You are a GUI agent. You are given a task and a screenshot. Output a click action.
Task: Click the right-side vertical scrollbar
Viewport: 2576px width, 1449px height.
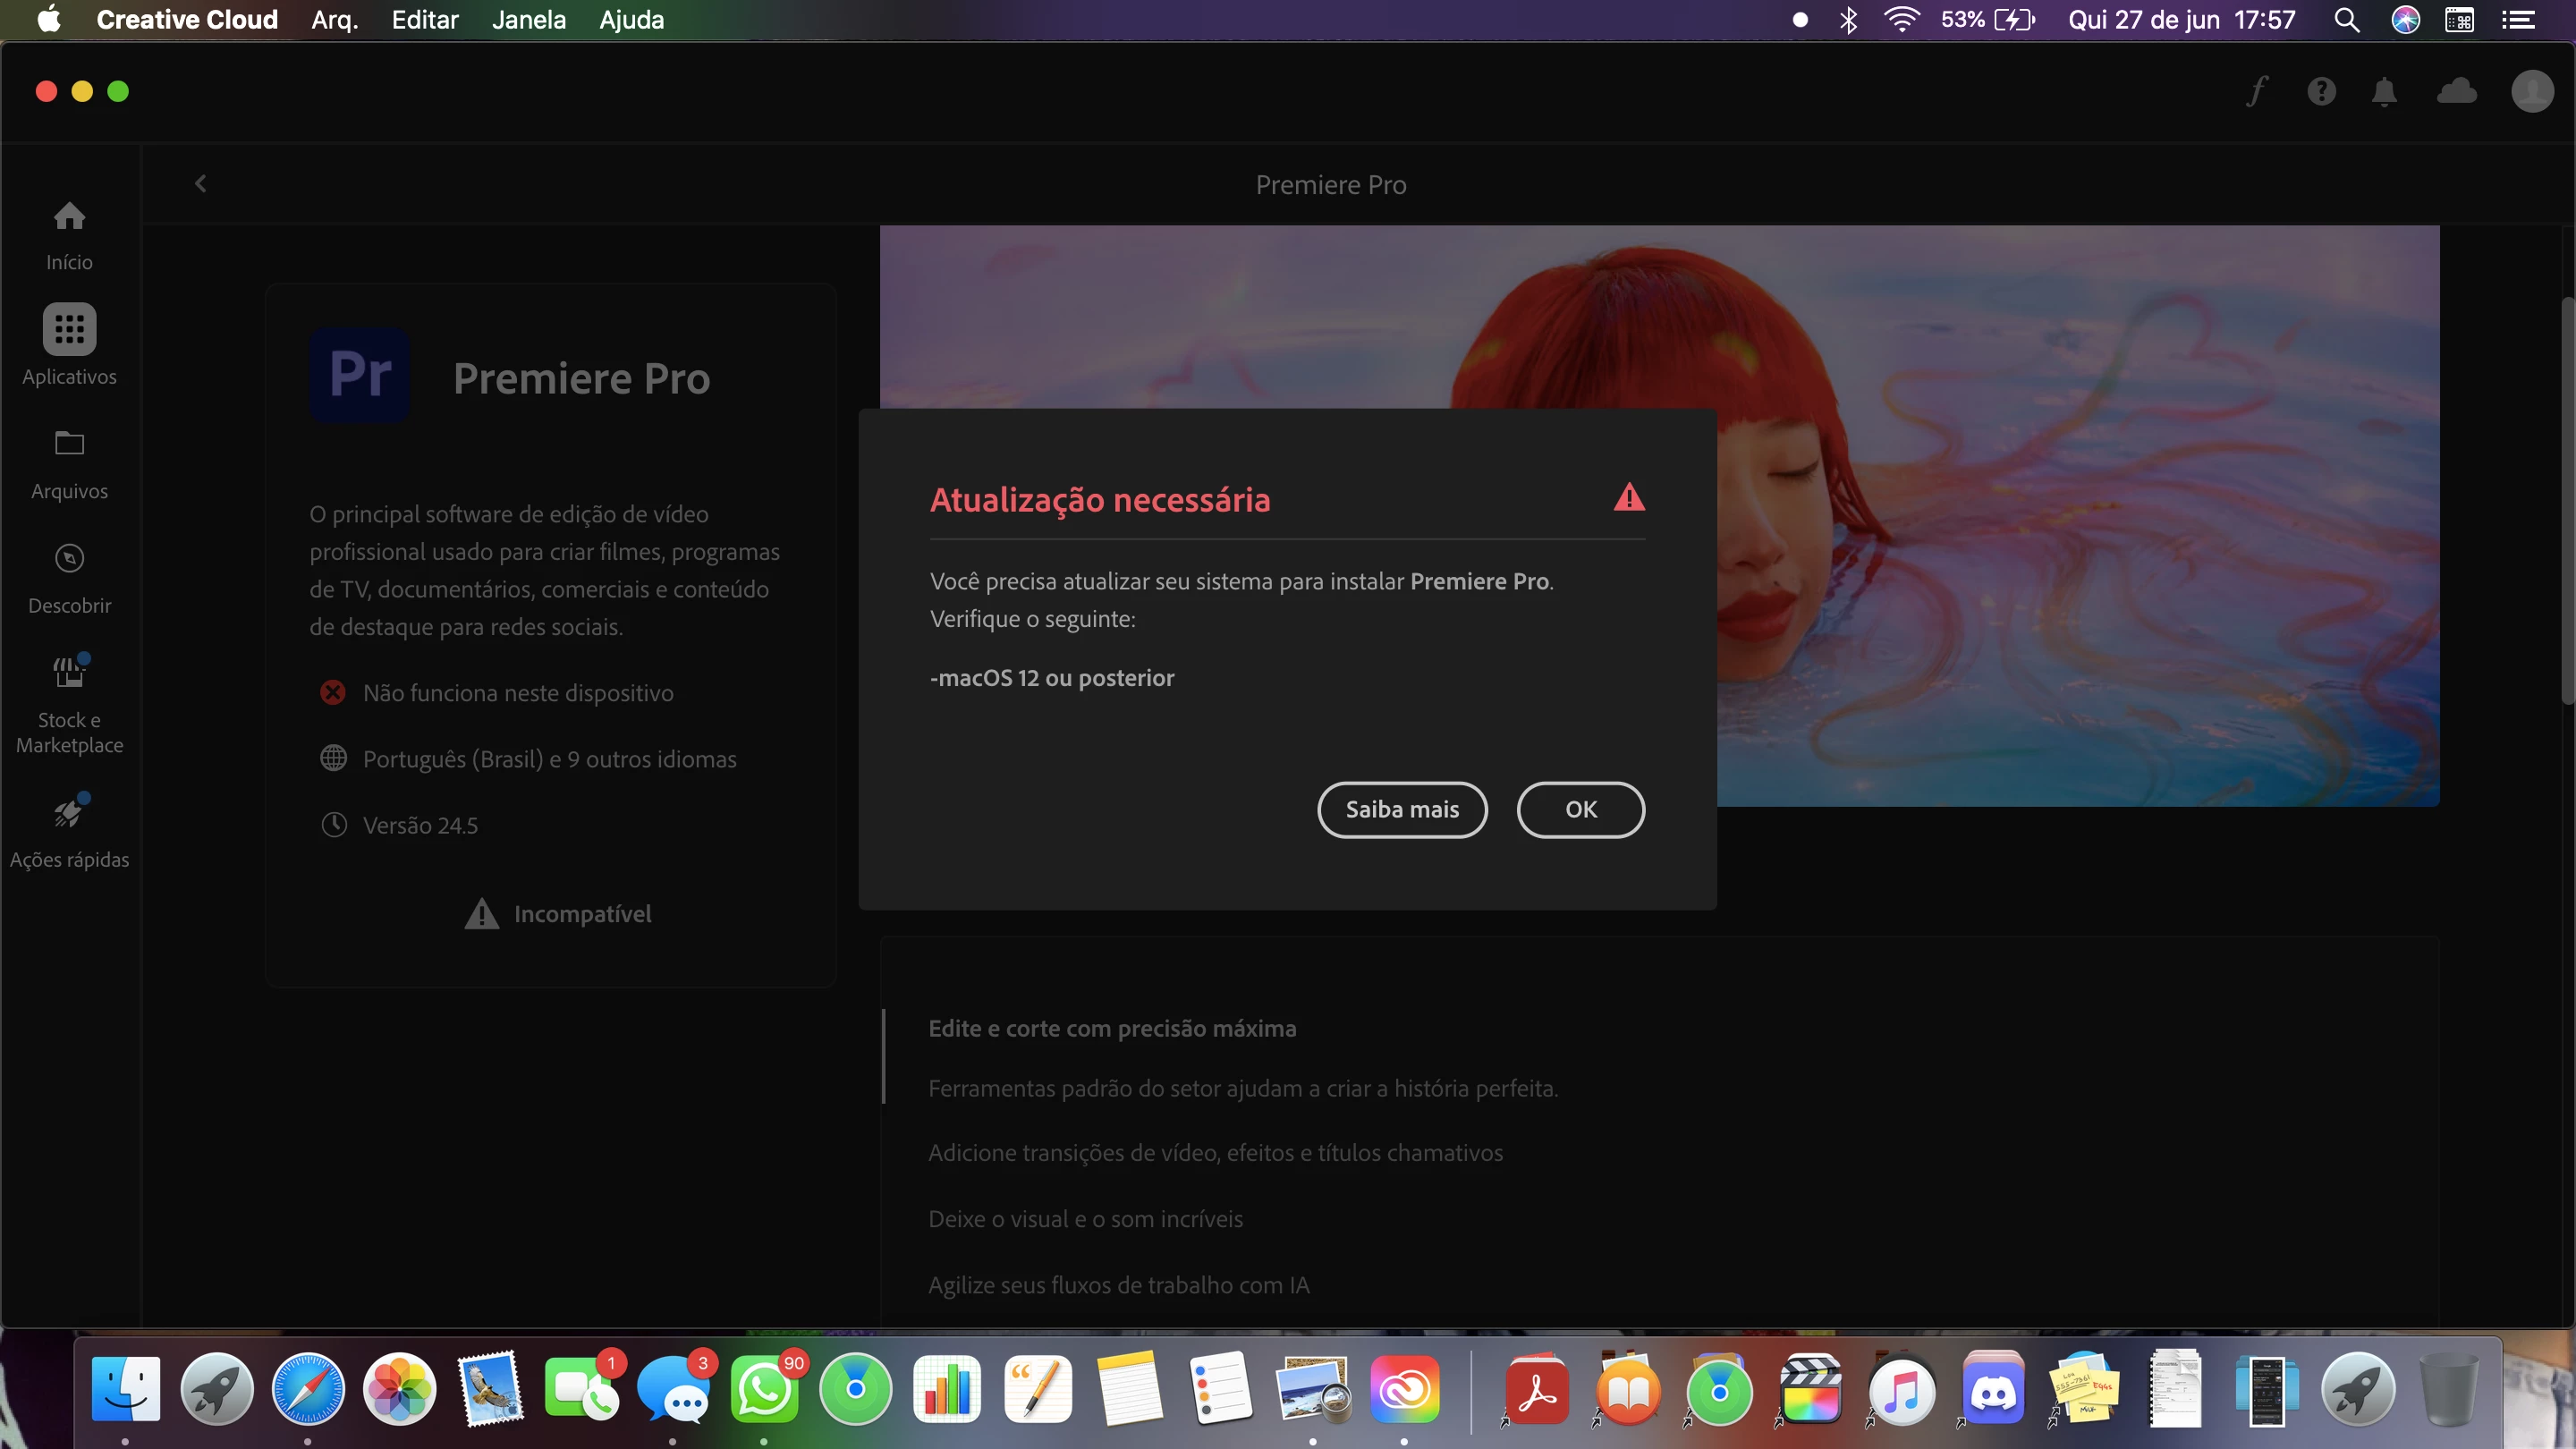click(2566, 500)
